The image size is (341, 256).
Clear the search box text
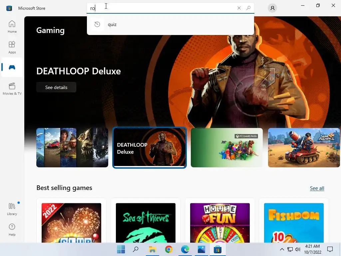(239, 8)
